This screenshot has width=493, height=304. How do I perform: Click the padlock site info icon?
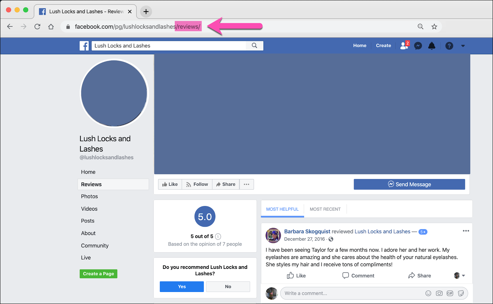[68, 27]
